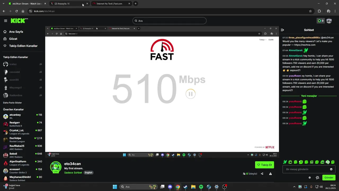This screenshot has height=191, width=339.
Task: Open a new browser tab
Action: click(136, 4)
